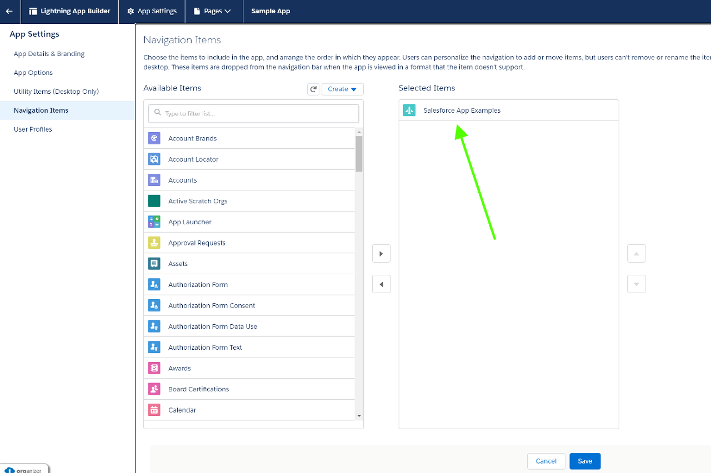Click the Awards icon
The height and width of the screenshot is (473, 711).
(x=154, y=368)
